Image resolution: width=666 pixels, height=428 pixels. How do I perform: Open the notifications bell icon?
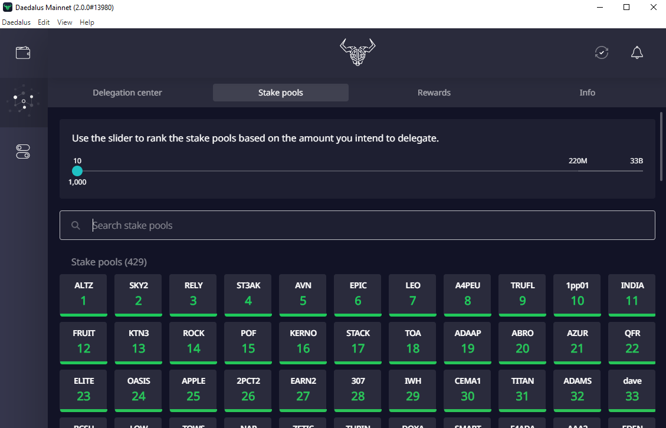[x=637, y=52]
